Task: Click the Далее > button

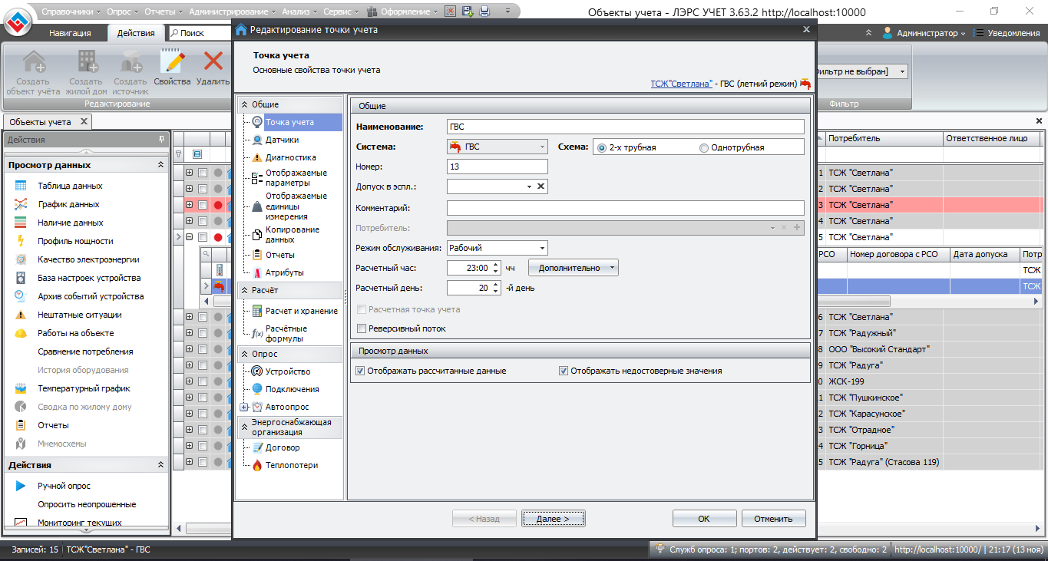Action: pyautogui.click(x=553, y=519)
